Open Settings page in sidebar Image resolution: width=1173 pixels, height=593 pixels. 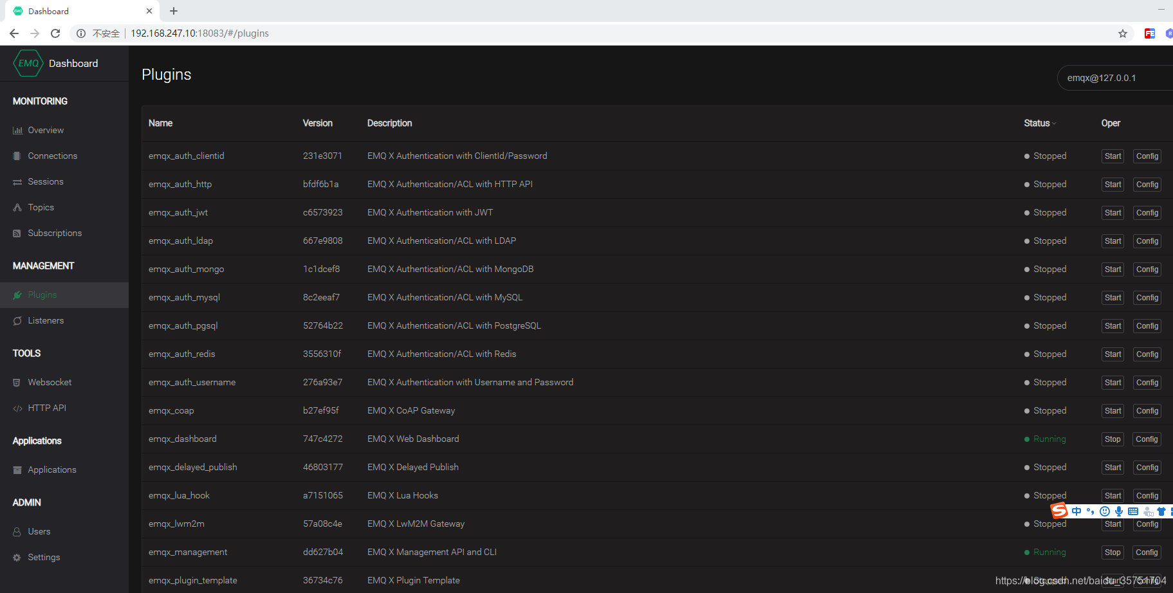(x=44, y=558)
